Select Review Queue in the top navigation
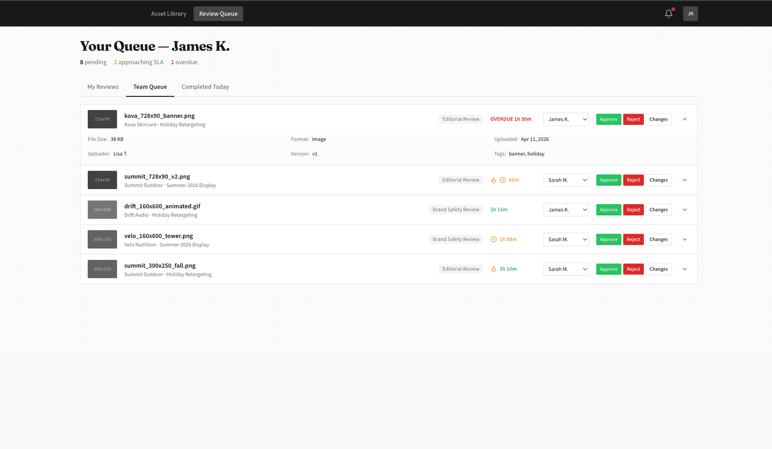Viewport: 772px width, 449px height. [x=218, y=13]
